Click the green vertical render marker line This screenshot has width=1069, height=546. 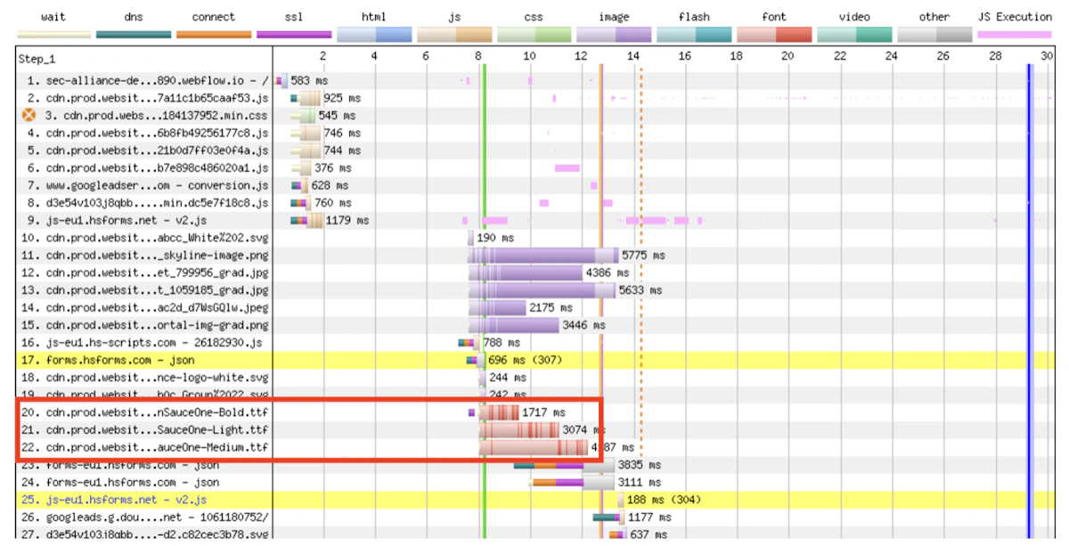(x=484, y=294)
